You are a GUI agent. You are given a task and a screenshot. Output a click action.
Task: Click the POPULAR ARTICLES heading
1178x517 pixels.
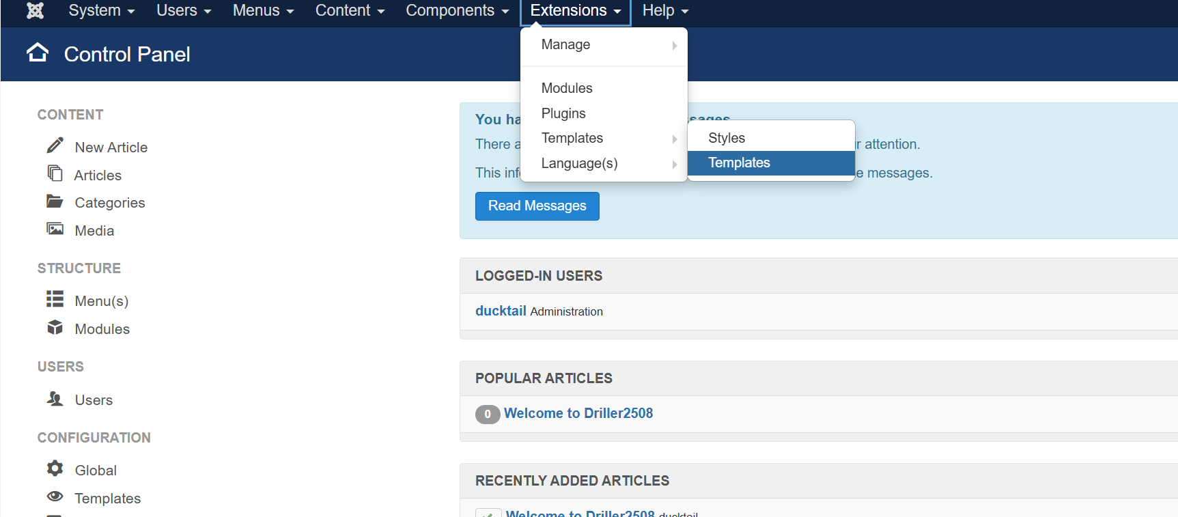[544, 378]
